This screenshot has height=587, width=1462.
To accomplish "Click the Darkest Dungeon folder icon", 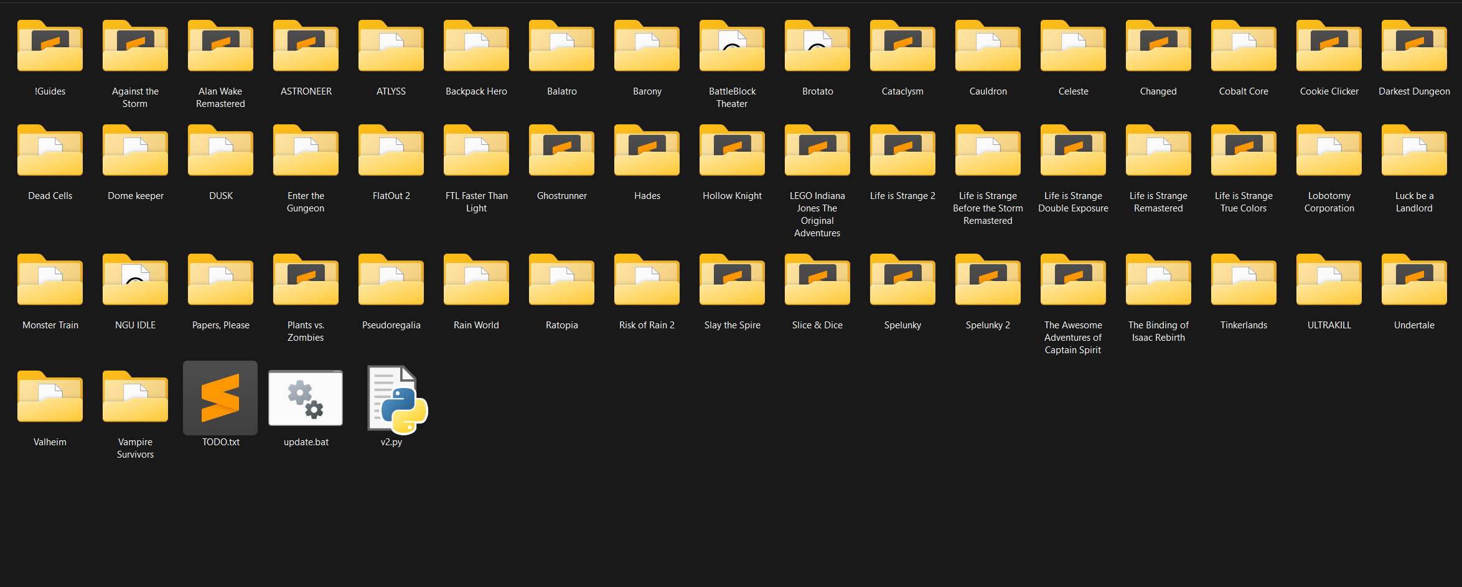I will pyautogui.click(x=1414, y=45).
